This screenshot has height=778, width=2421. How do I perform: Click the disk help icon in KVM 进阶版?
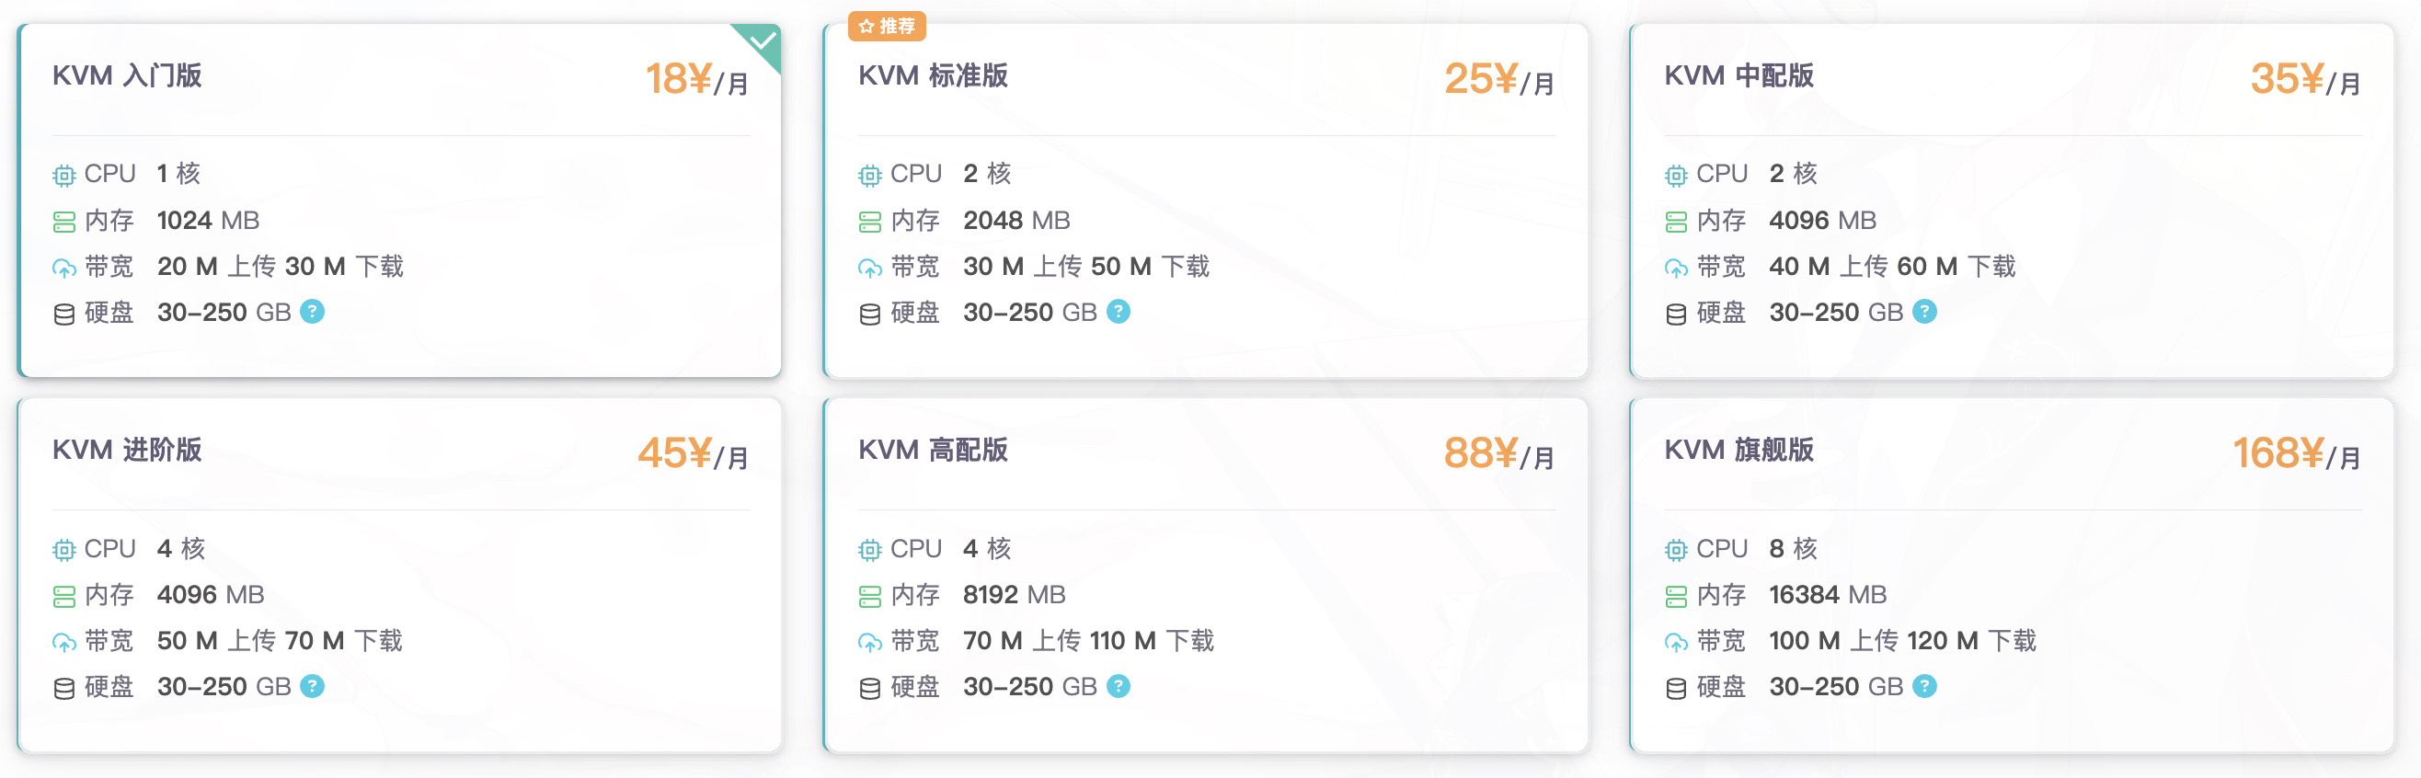click(x=312, y=687)
